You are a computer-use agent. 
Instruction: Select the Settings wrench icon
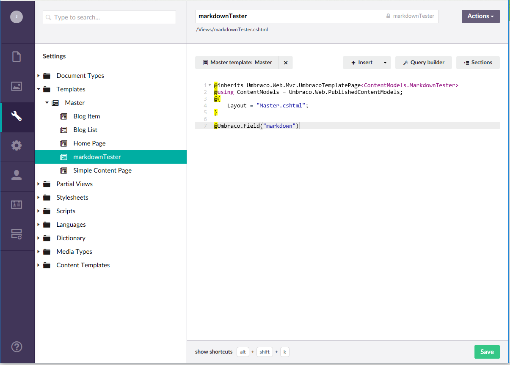pyautogui.click(x=17, y=116)
